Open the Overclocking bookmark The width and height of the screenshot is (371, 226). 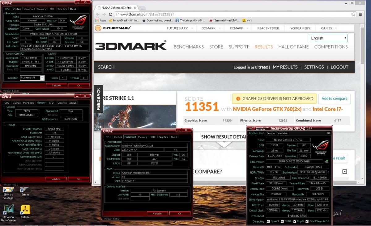[x=157, y=20]
